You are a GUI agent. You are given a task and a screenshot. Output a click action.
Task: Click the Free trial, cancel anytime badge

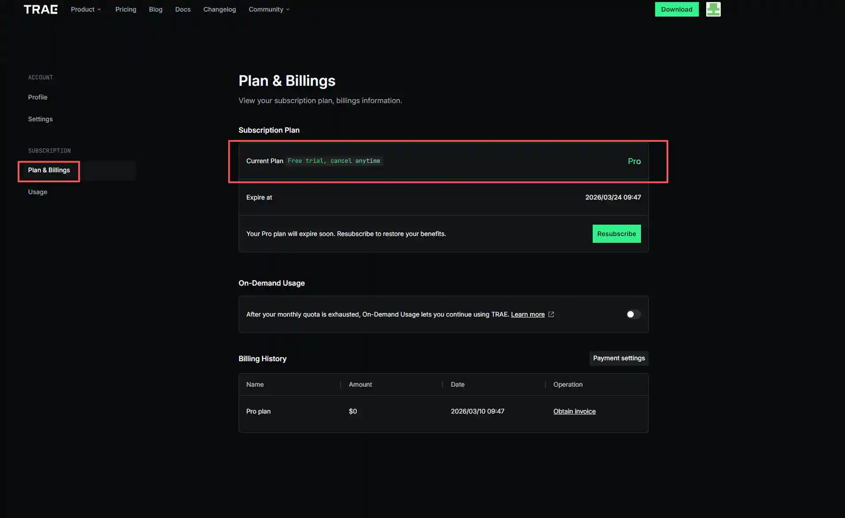(334, 161)
